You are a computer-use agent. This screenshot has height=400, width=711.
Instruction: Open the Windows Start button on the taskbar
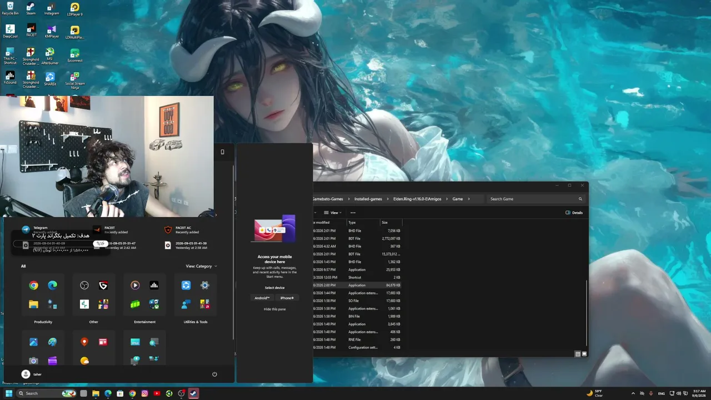[9, 393]
